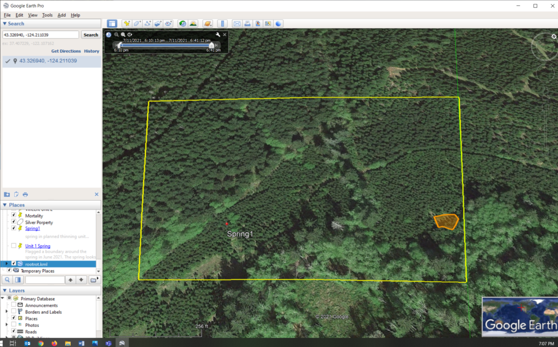Click the blue Earth sphere toolbar icon

pyautogui.click(x=278, y=23)
